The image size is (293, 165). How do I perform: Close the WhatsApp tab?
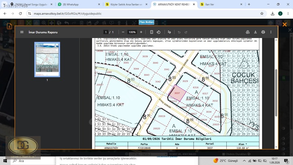coord(99,4)
